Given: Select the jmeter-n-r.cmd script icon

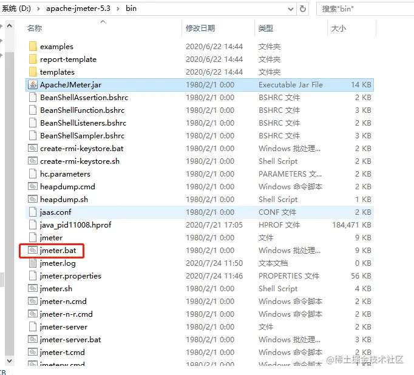Looking at the screenshot, I should (x=33, y=314).
